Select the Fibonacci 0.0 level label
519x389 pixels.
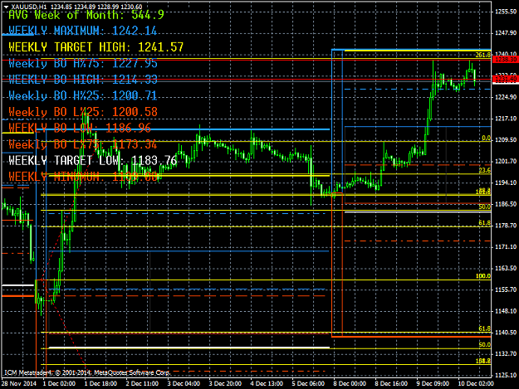coord(486,138)
